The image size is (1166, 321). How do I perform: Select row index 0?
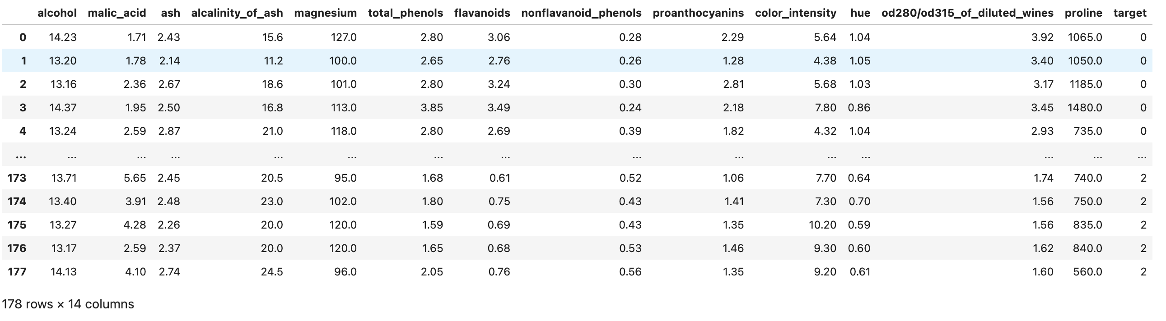[x=23, y=37]
